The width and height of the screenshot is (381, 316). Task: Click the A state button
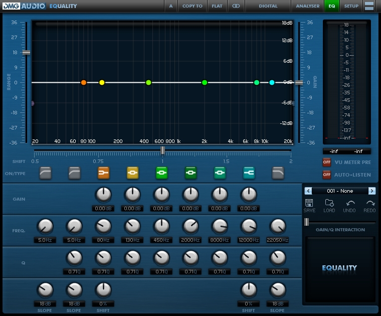pyautogui.click(x=171, y=6)
